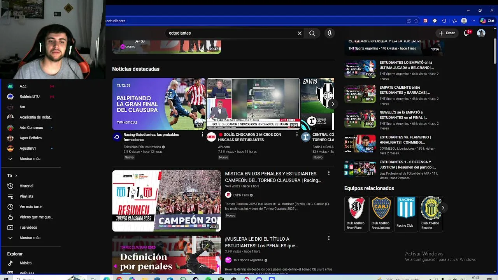The image size is (498, 280).
Task: Click the magnifier search button
Action: pos(312,33)
